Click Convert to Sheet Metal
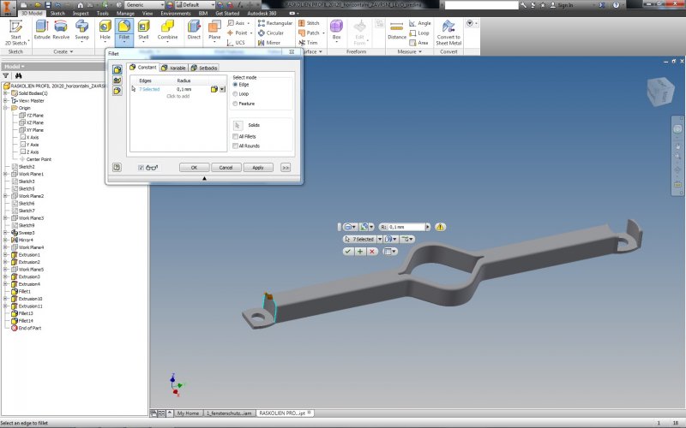The image size is (686, 428). pyautogui.click(x=448, y=33)
